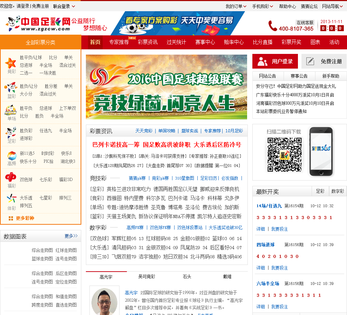Viewport: 347px width, 315px height.
Task: Open 过关统计 in the navigation bar
Action: click(176, 42)
